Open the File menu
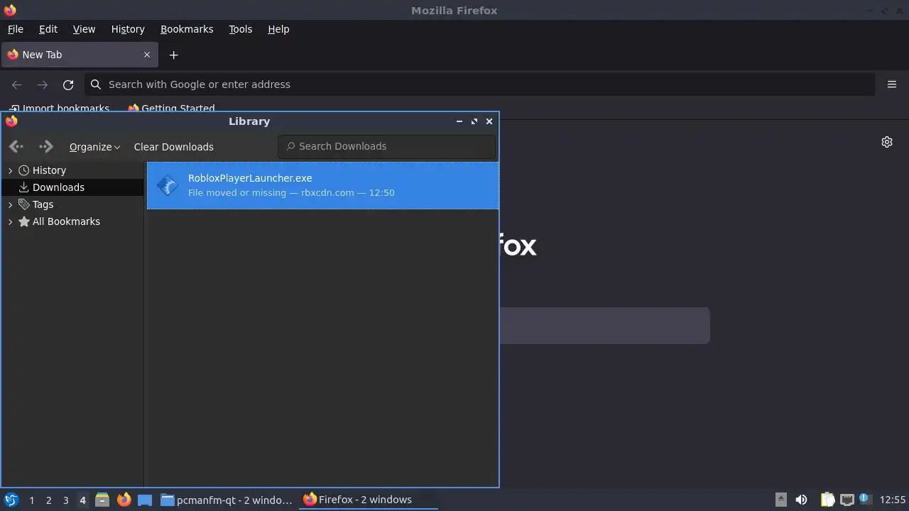This screenshot has height=511, width=909. point(16,29)
